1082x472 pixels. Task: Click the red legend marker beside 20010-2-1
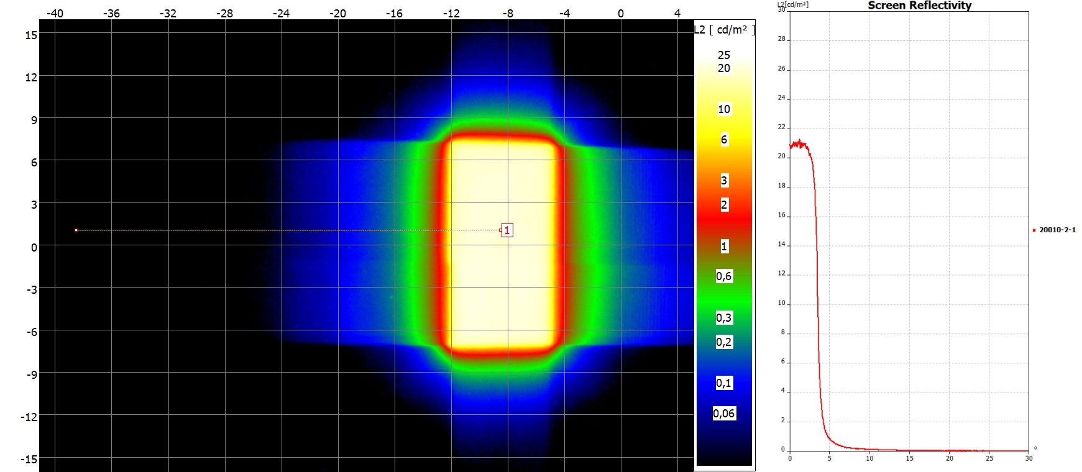click(x=1034, y=230)
